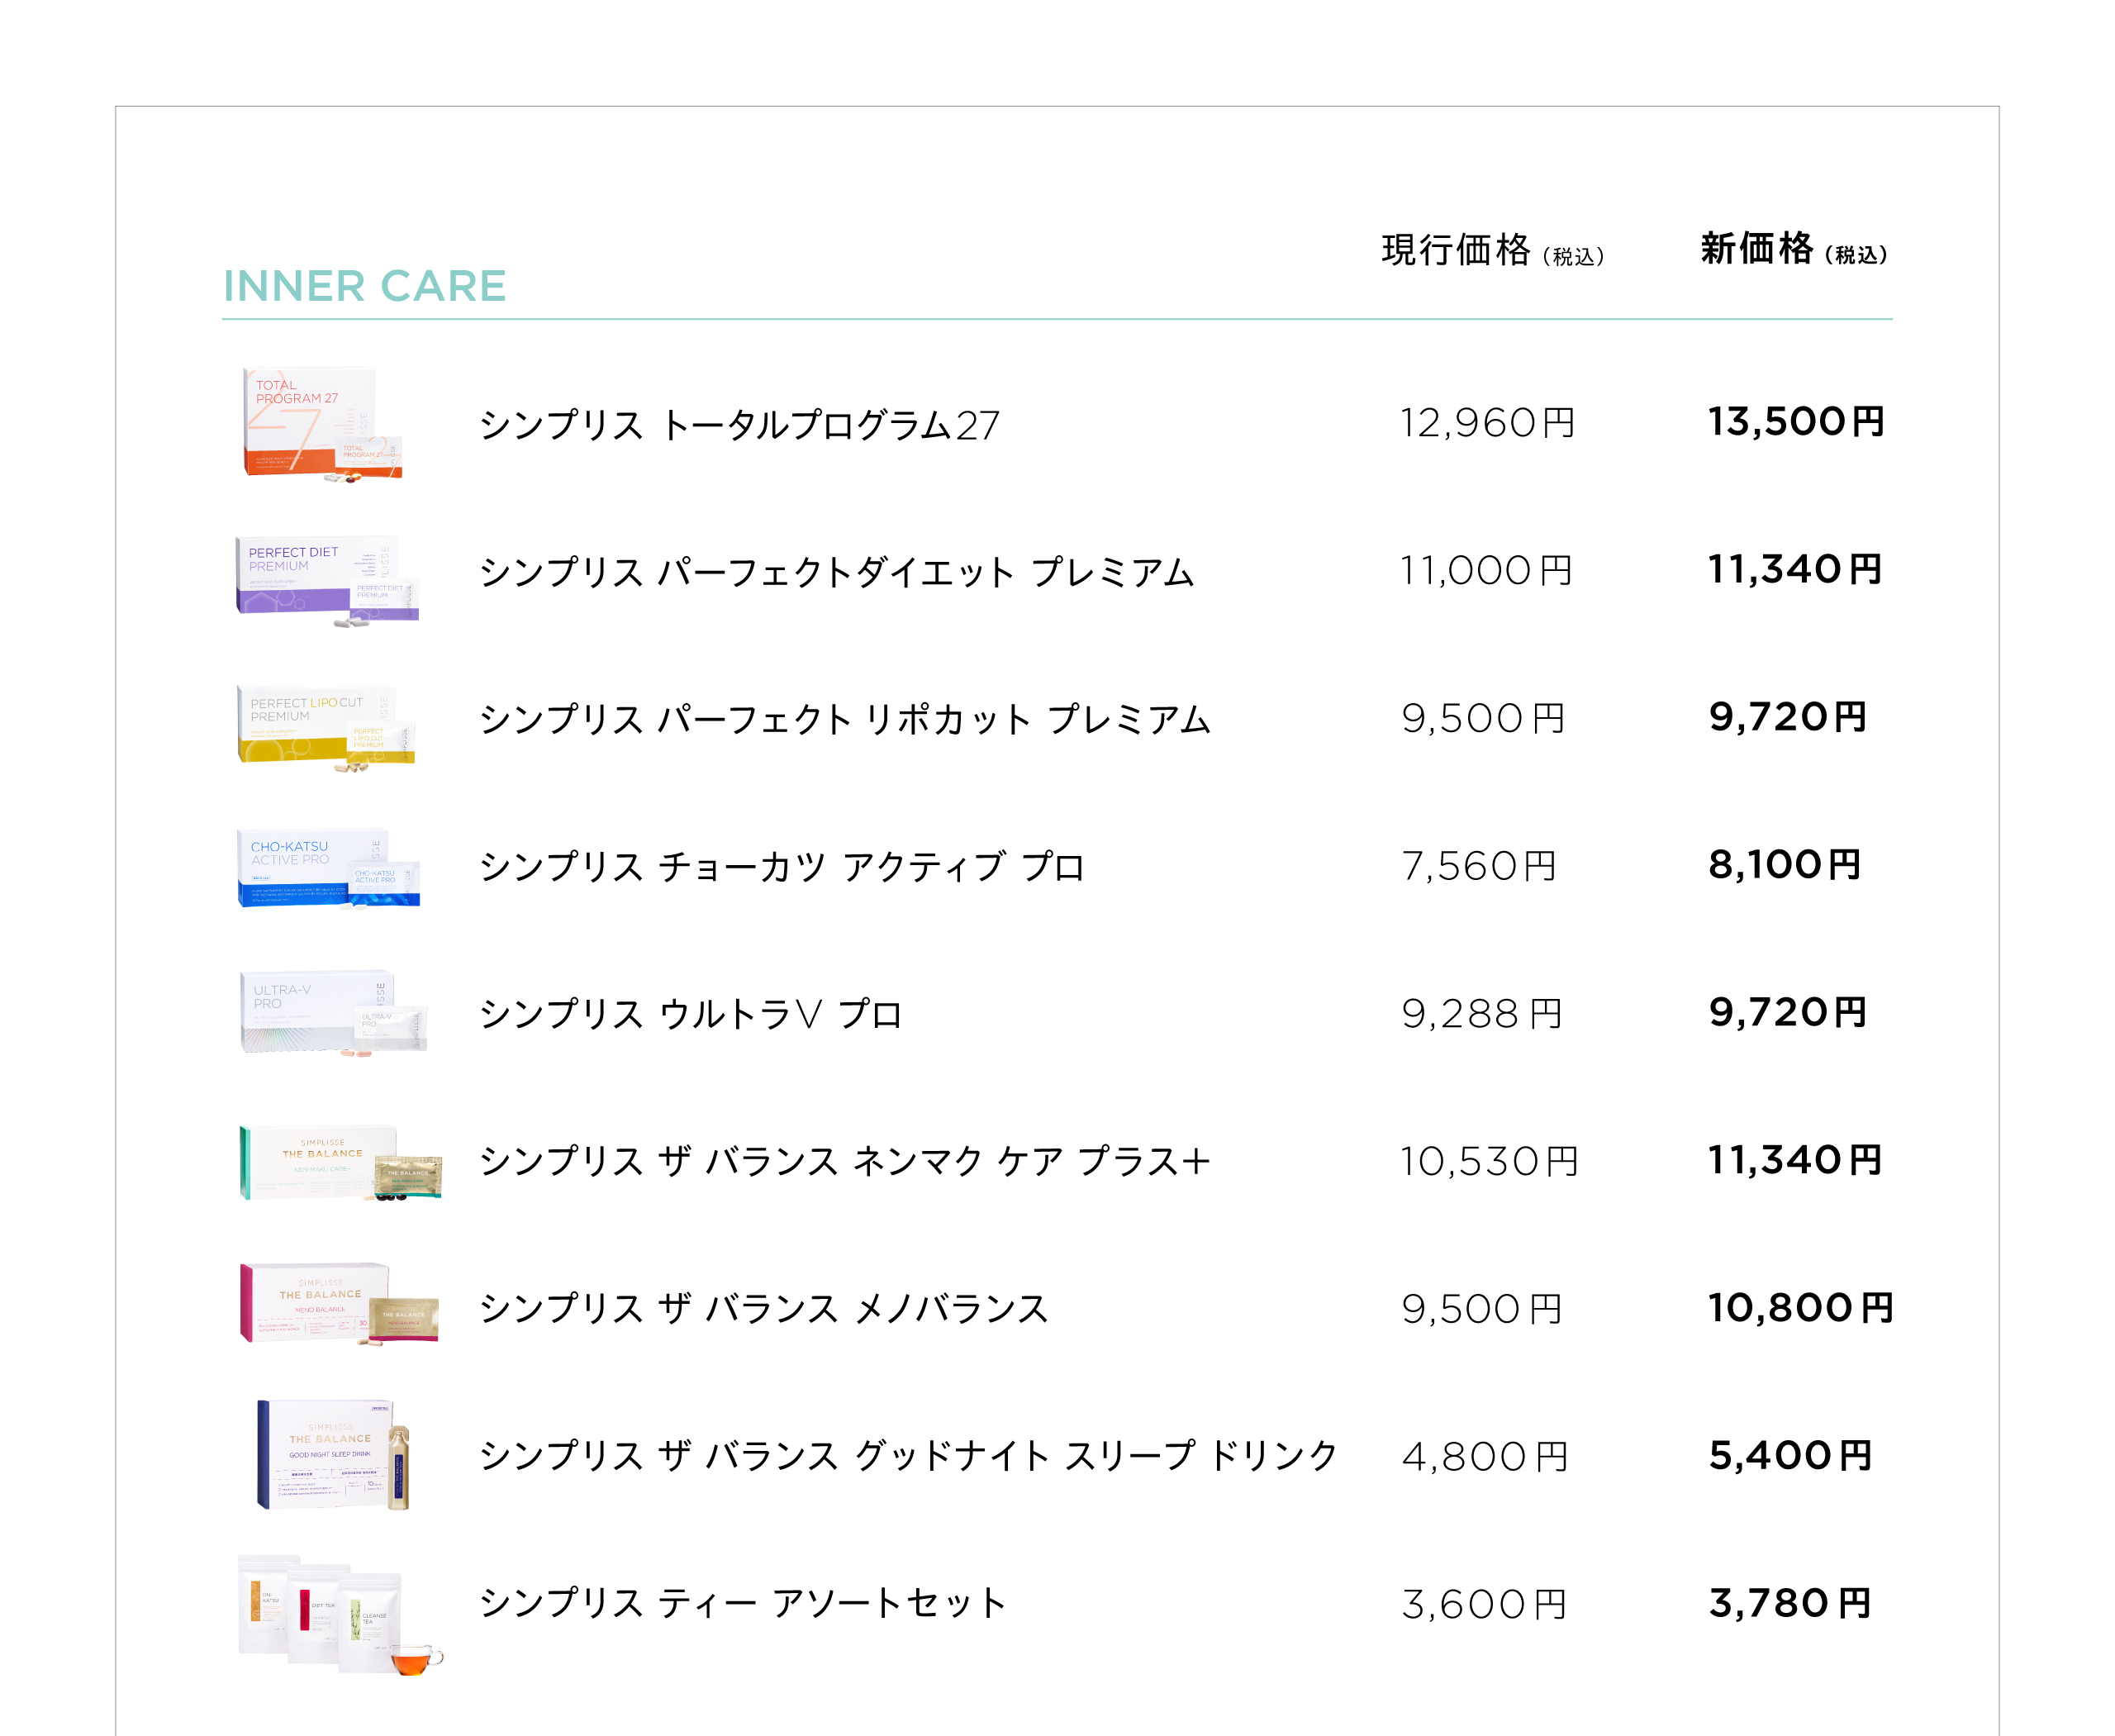Click the 4,800円 current price
2115x1736 pixels.
(1484, 1457)
